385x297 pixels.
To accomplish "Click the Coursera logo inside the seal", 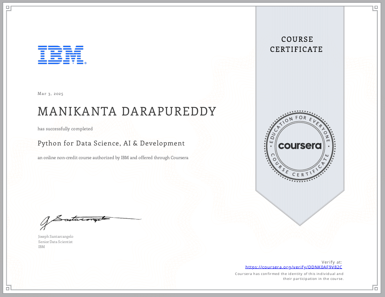I will pos(300,145).
